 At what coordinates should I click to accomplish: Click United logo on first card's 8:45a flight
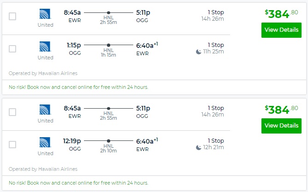pos(45,14)
